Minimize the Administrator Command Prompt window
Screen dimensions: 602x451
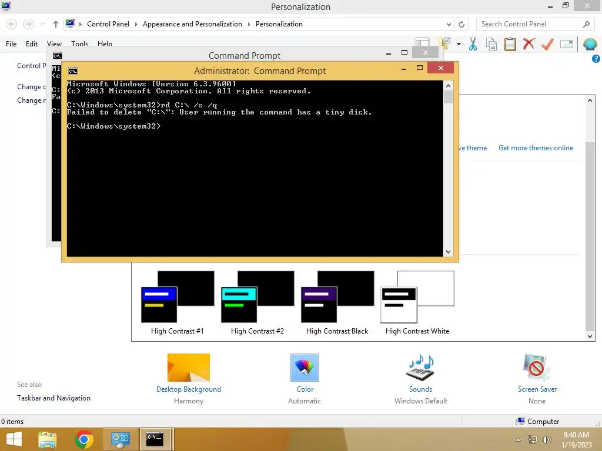pyautogui.click(x=403, y=69)
